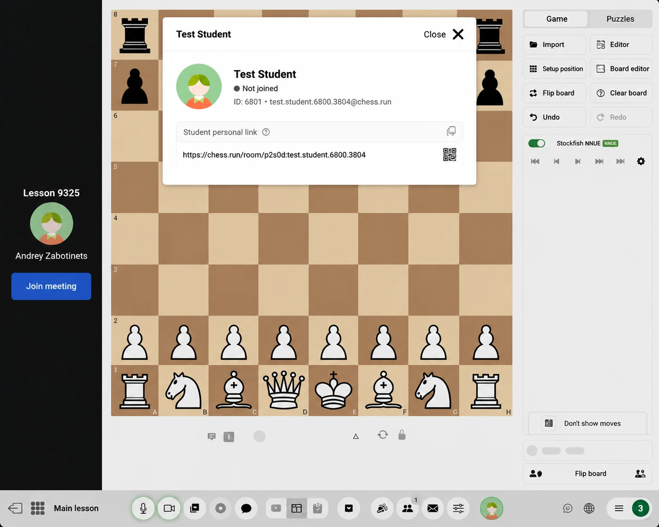
Task: Open the participants list icon
Action: tap(408, 508)
